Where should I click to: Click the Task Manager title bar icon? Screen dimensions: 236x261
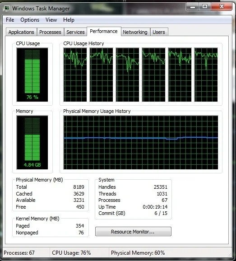coord(6,8)
